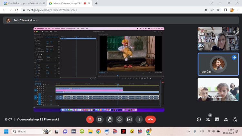Viewport: 242px width, 136px height.
Task: Share this page from the address bar
Action: [212, 10]
